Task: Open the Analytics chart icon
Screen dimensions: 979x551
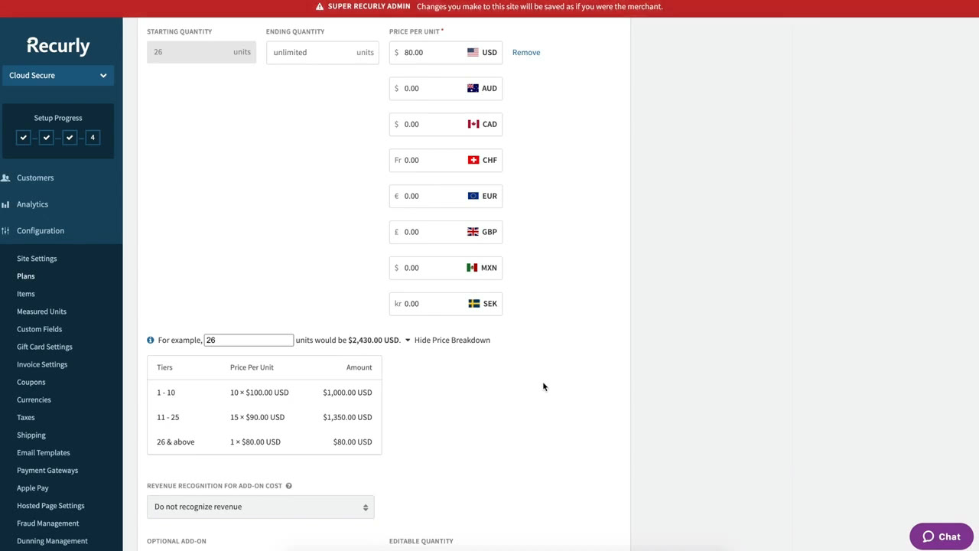Action: point(5,204)
